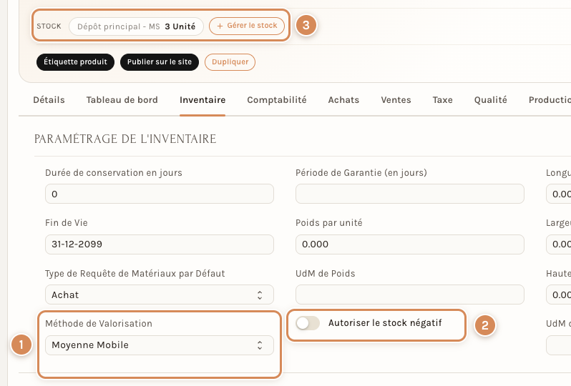Click the Dupliquer button
Image resolution: width=571 pixels, height=386 pixels.
(x=230, y=62)
